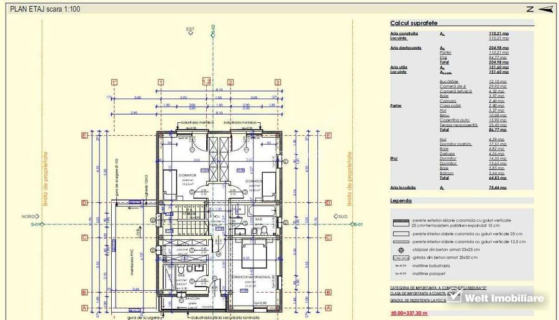Click the 'Calcul suprafete' heading

[x=414, y=23]
